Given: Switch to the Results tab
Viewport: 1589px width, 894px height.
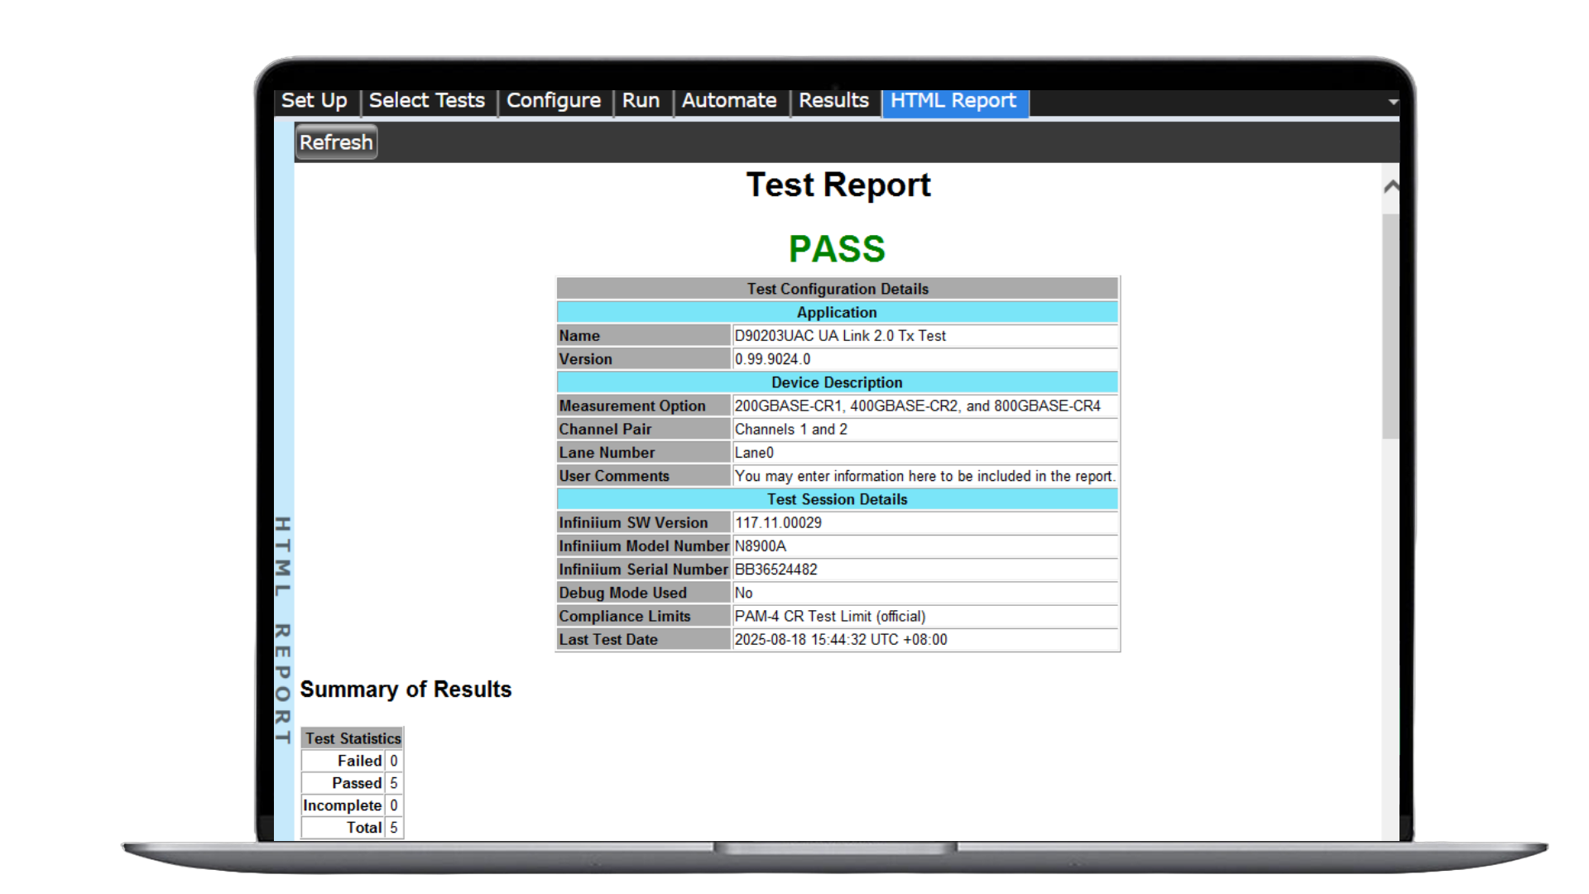Looking at the screenshot, I should click(833, 101).
